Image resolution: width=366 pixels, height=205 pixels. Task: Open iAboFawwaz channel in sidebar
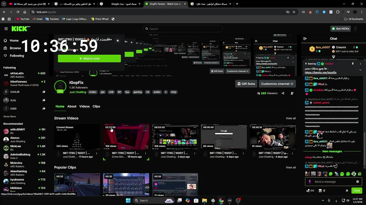coord(24,83)
